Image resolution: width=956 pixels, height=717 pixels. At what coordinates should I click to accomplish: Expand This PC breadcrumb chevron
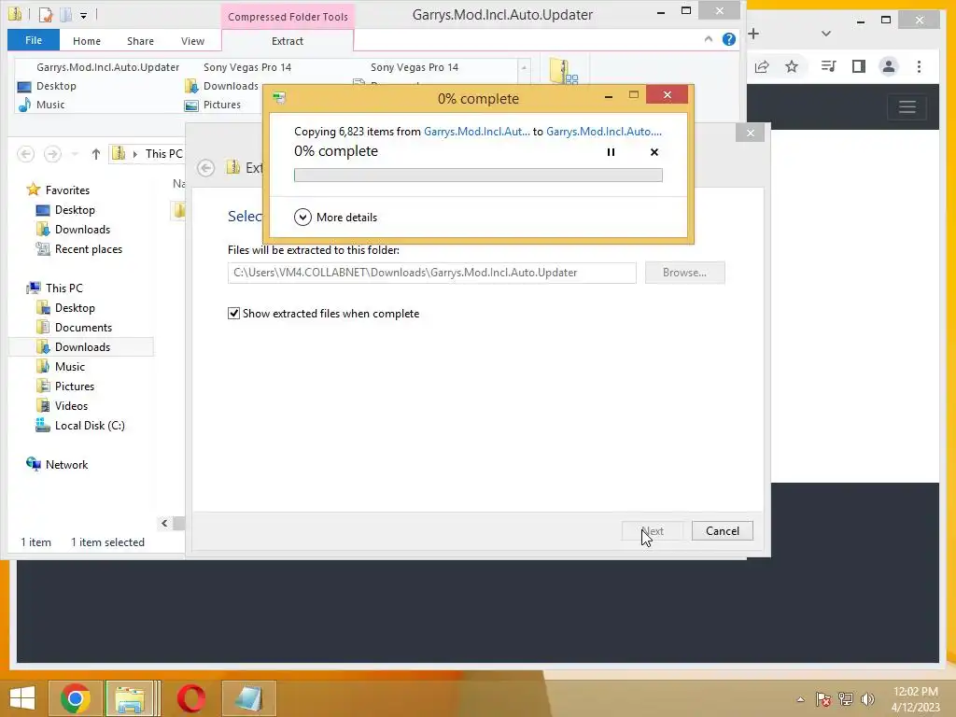click(x=134, y=154)
